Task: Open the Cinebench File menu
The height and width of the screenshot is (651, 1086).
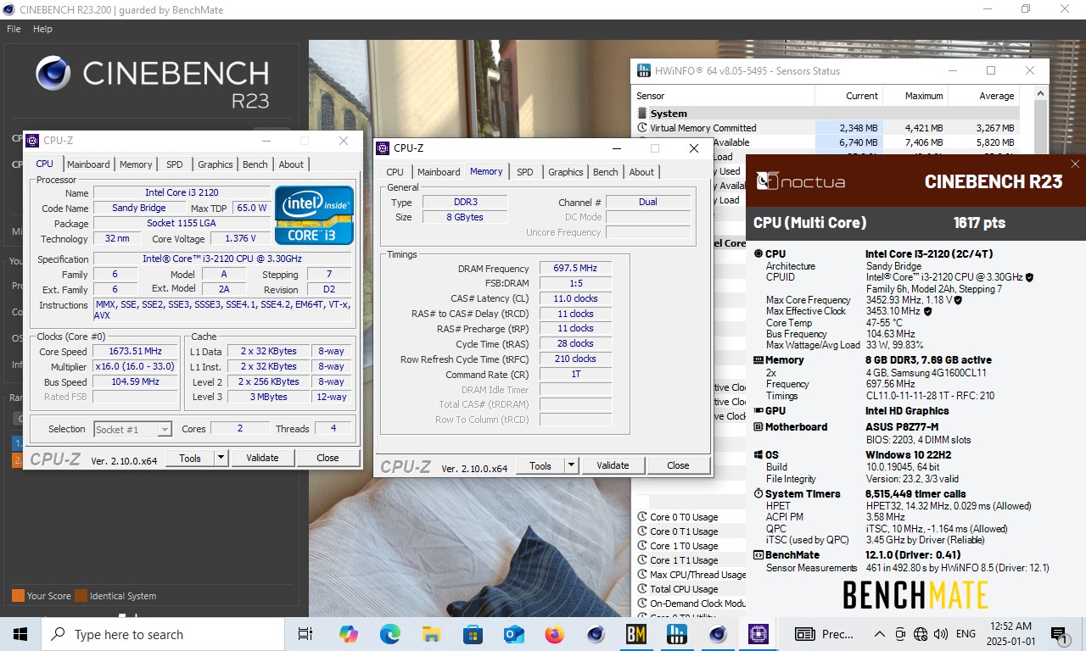Action: click(14, 29)
